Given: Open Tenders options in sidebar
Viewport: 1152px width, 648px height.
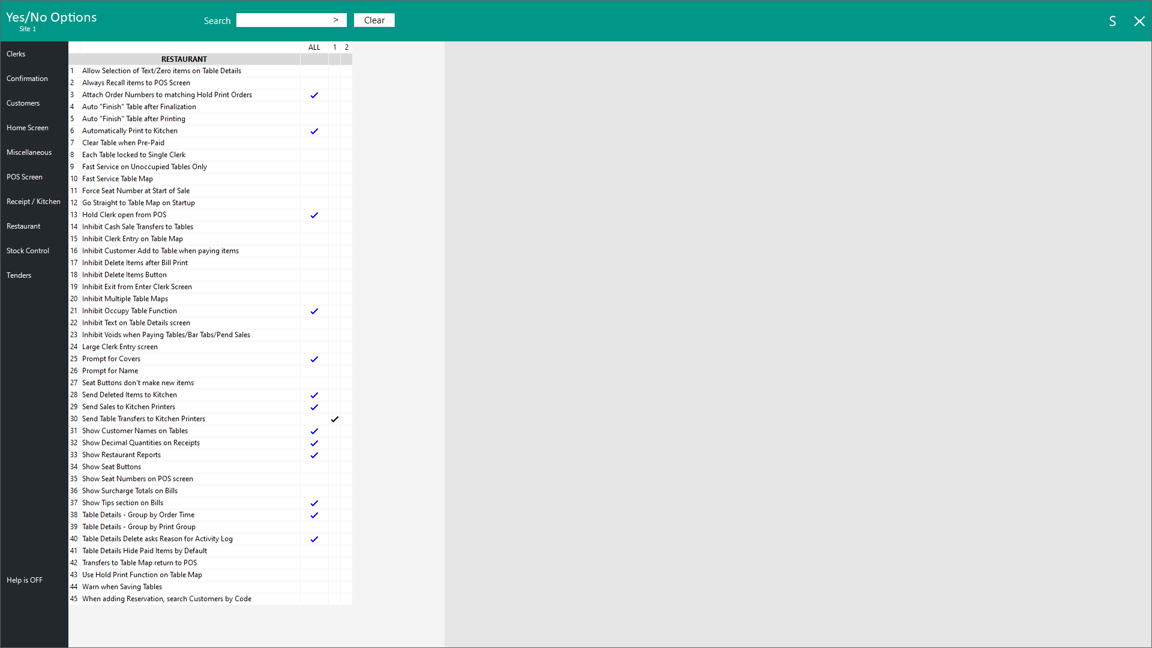Looking at the screenshot, I should 19,275.
